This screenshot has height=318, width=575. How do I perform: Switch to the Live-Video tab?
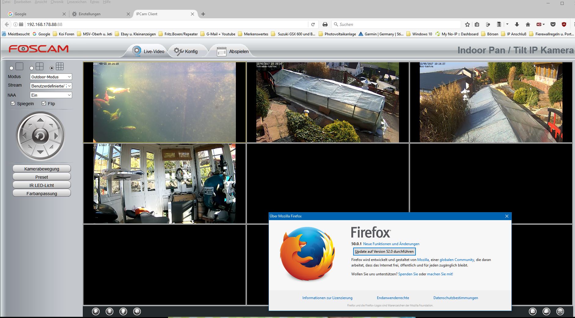149,52
